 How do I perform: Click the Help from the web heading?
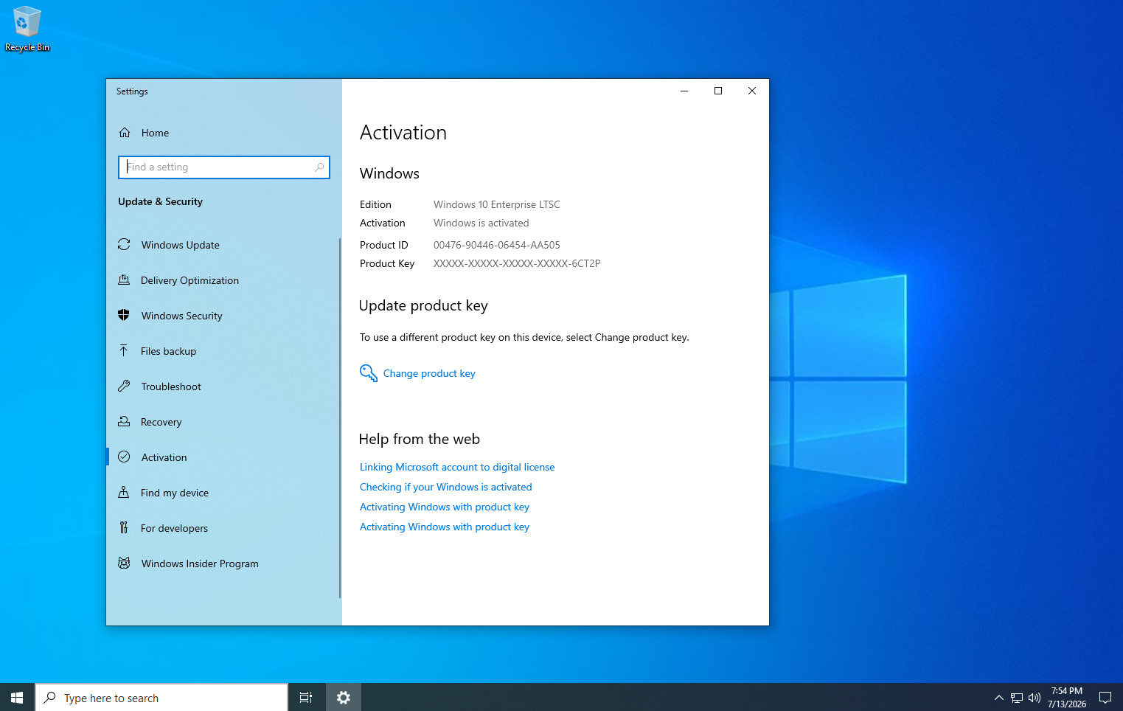pyautogui.click(x=420, y=439)
